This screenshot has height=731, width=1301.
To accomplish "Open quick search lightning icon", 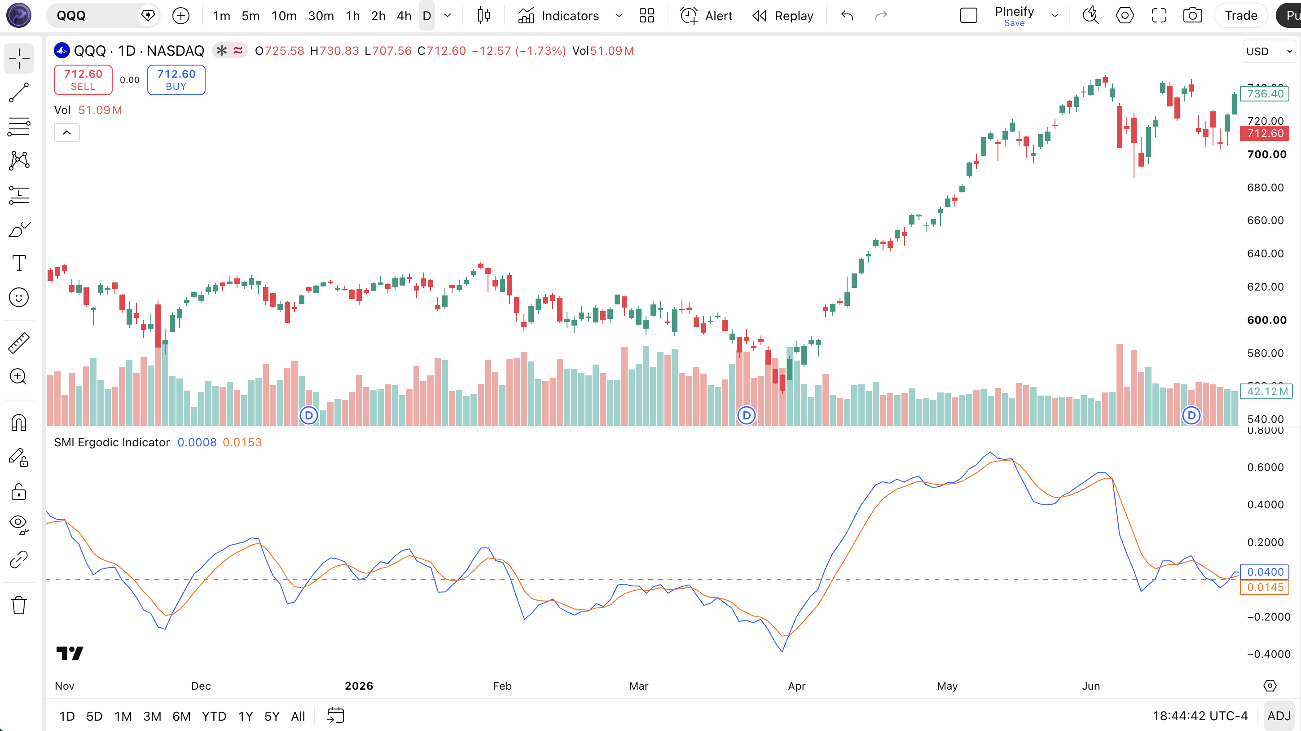I will click(1090, 16).
